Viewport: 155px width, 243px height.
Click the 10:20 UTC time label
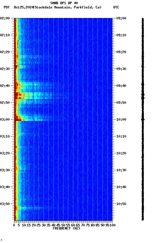coord(121,153)
